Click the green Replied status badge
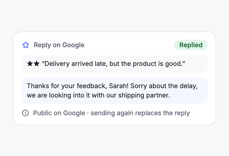This screenshot has height=156, width=229. [191, 45]
